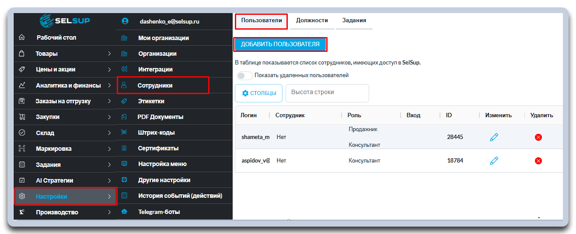
Task: Toggle Показать удаленных пользователей switch
Action: point(244,75)
